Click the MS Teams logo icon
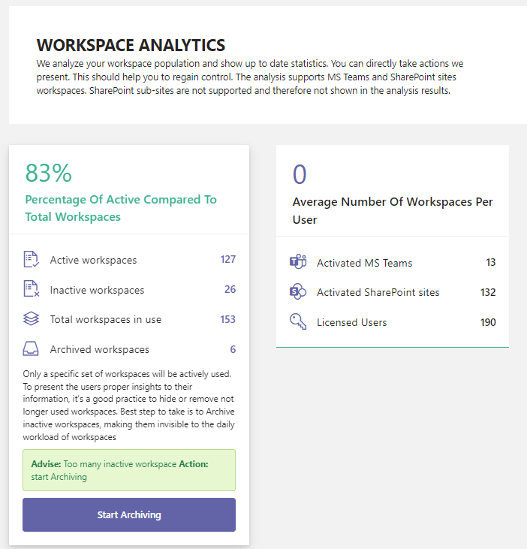This screenshot has height=549, width=527. coord(298,261)
